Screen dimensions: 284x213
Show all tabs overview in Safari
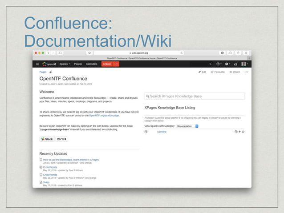(x=246, y=53)
